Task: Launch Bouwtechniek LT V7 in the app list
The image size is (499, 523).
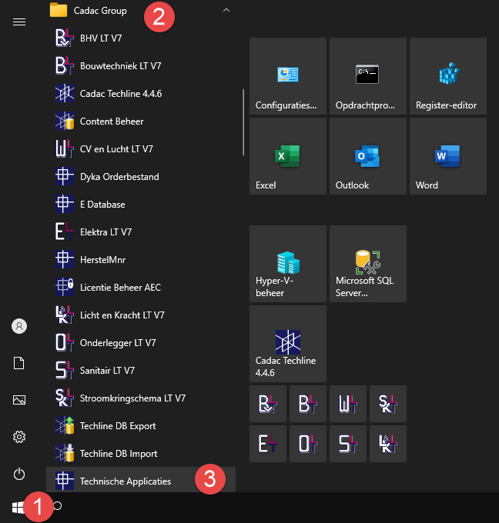Action: [141, 65]
